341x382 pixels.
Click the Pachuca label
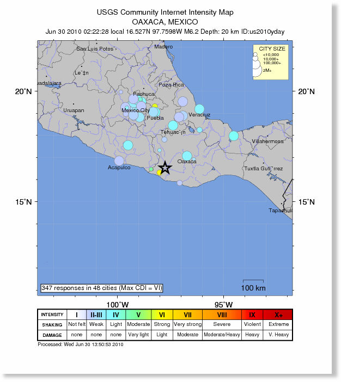[144, 94]
